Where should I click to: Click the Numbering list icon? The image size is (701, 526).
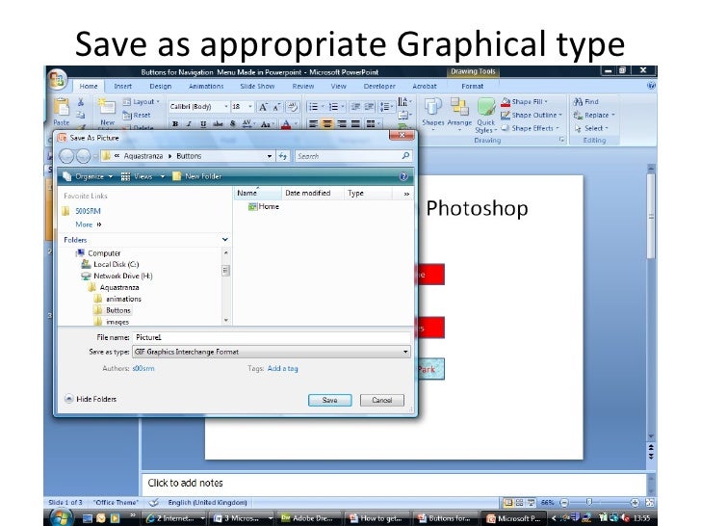point(333,107)
